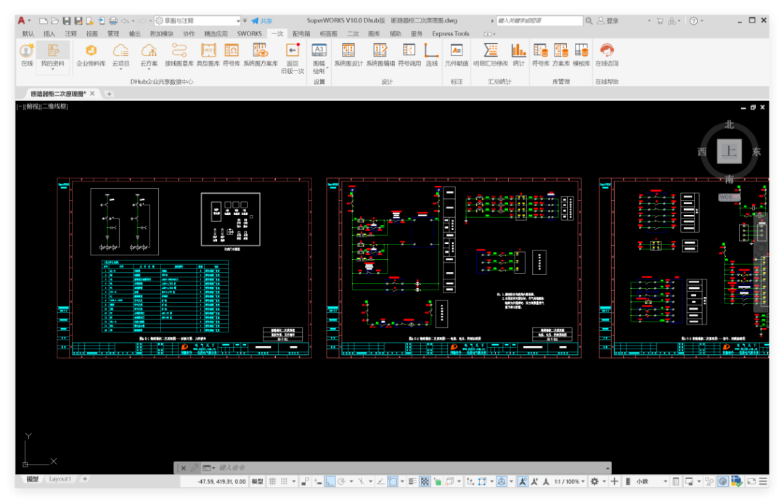Open the help question mark dropdown

pyautogui.click(x=702, y=20)
